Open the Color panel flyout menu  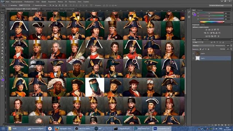(231, 10)
